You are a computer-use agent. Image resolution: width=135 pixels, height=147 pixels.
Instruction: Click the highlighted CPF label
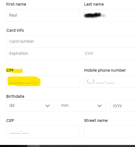click(10, 70)
